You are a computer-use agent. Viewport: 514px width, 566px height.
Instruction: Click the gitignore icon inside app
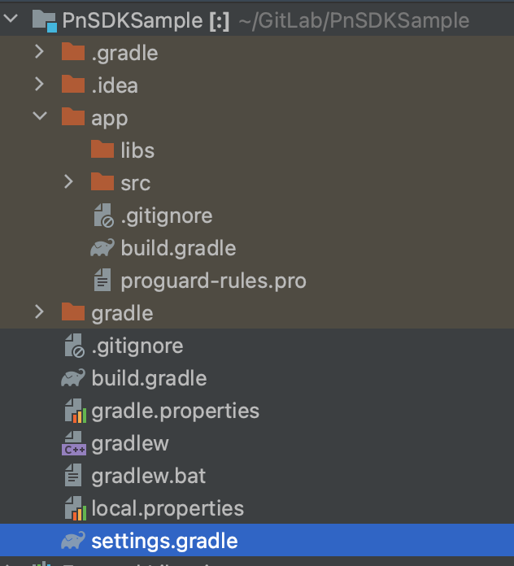click(x=103, y=216)
